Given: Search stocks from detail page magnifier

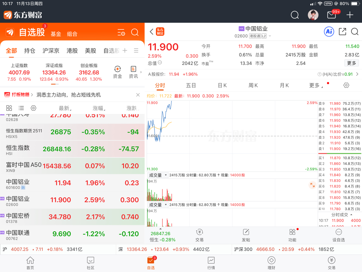Looking at the screenshot, I should point(355,32).
